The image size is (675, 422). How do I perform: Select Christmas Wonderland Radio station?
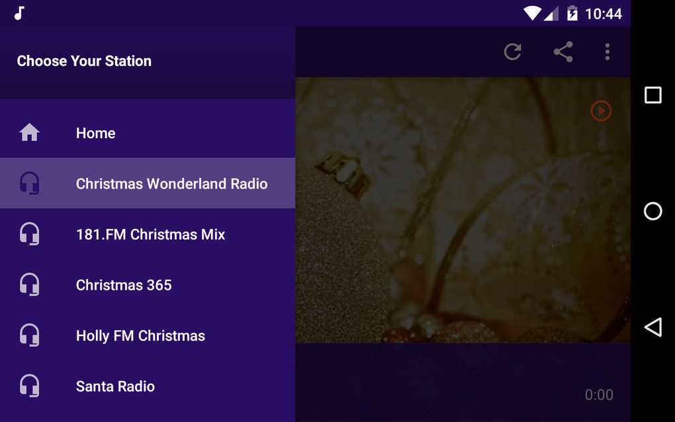[x=171, y=183]
